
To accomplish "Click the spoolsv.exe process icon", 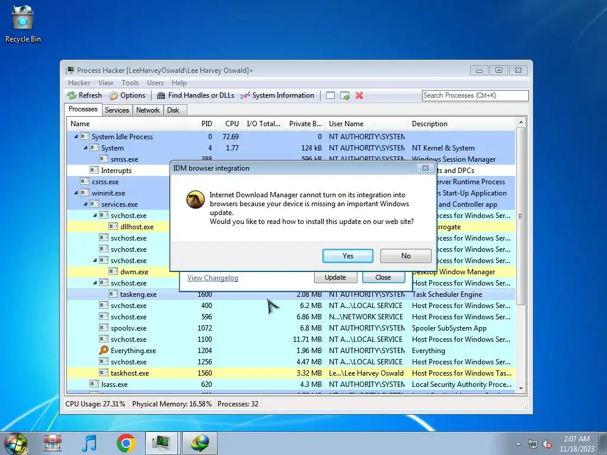I will click(x=103, y=328).
